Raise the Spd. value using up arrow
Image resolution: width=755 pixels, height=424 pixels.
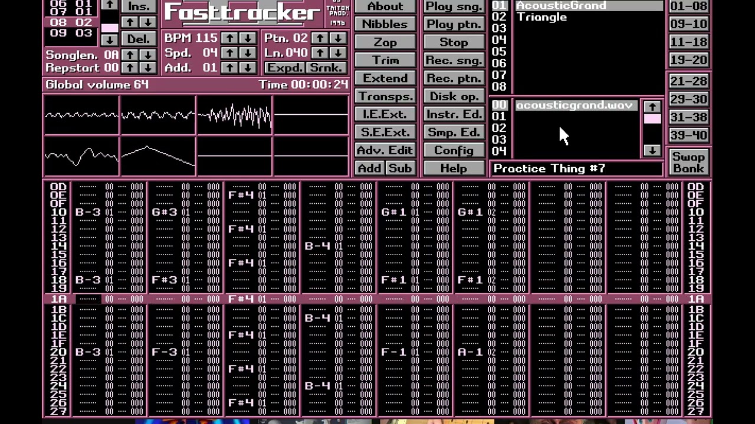click(x=229, y=53)
